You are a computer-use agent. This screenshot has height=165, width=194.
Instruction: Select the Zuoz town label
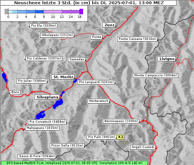coord(109,25)
